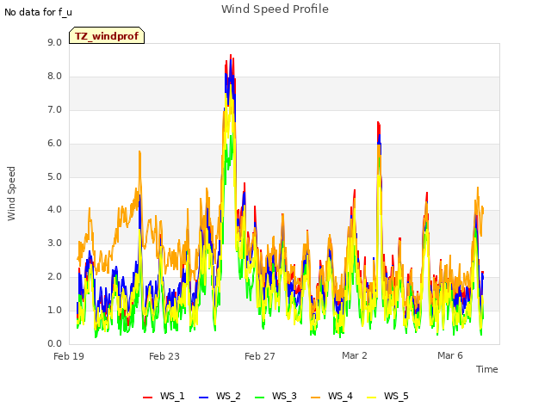Click the highest wind speed peak near Feb 26
The image size is (551, 413).
(x=231, y=55)
